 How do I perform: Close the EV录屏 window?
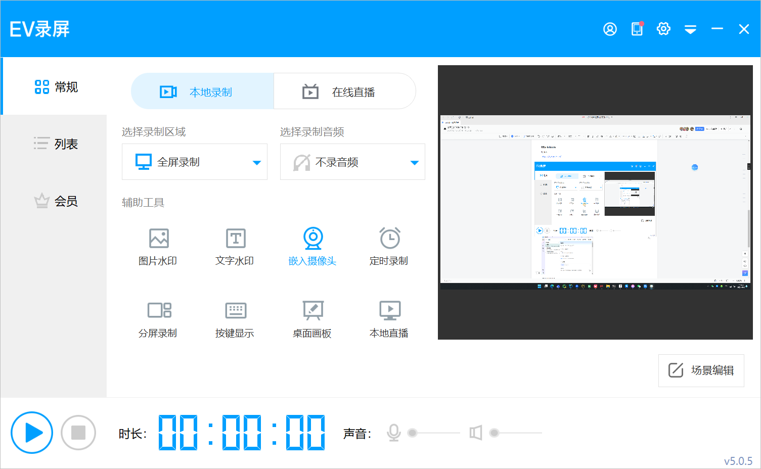[744, 29]
